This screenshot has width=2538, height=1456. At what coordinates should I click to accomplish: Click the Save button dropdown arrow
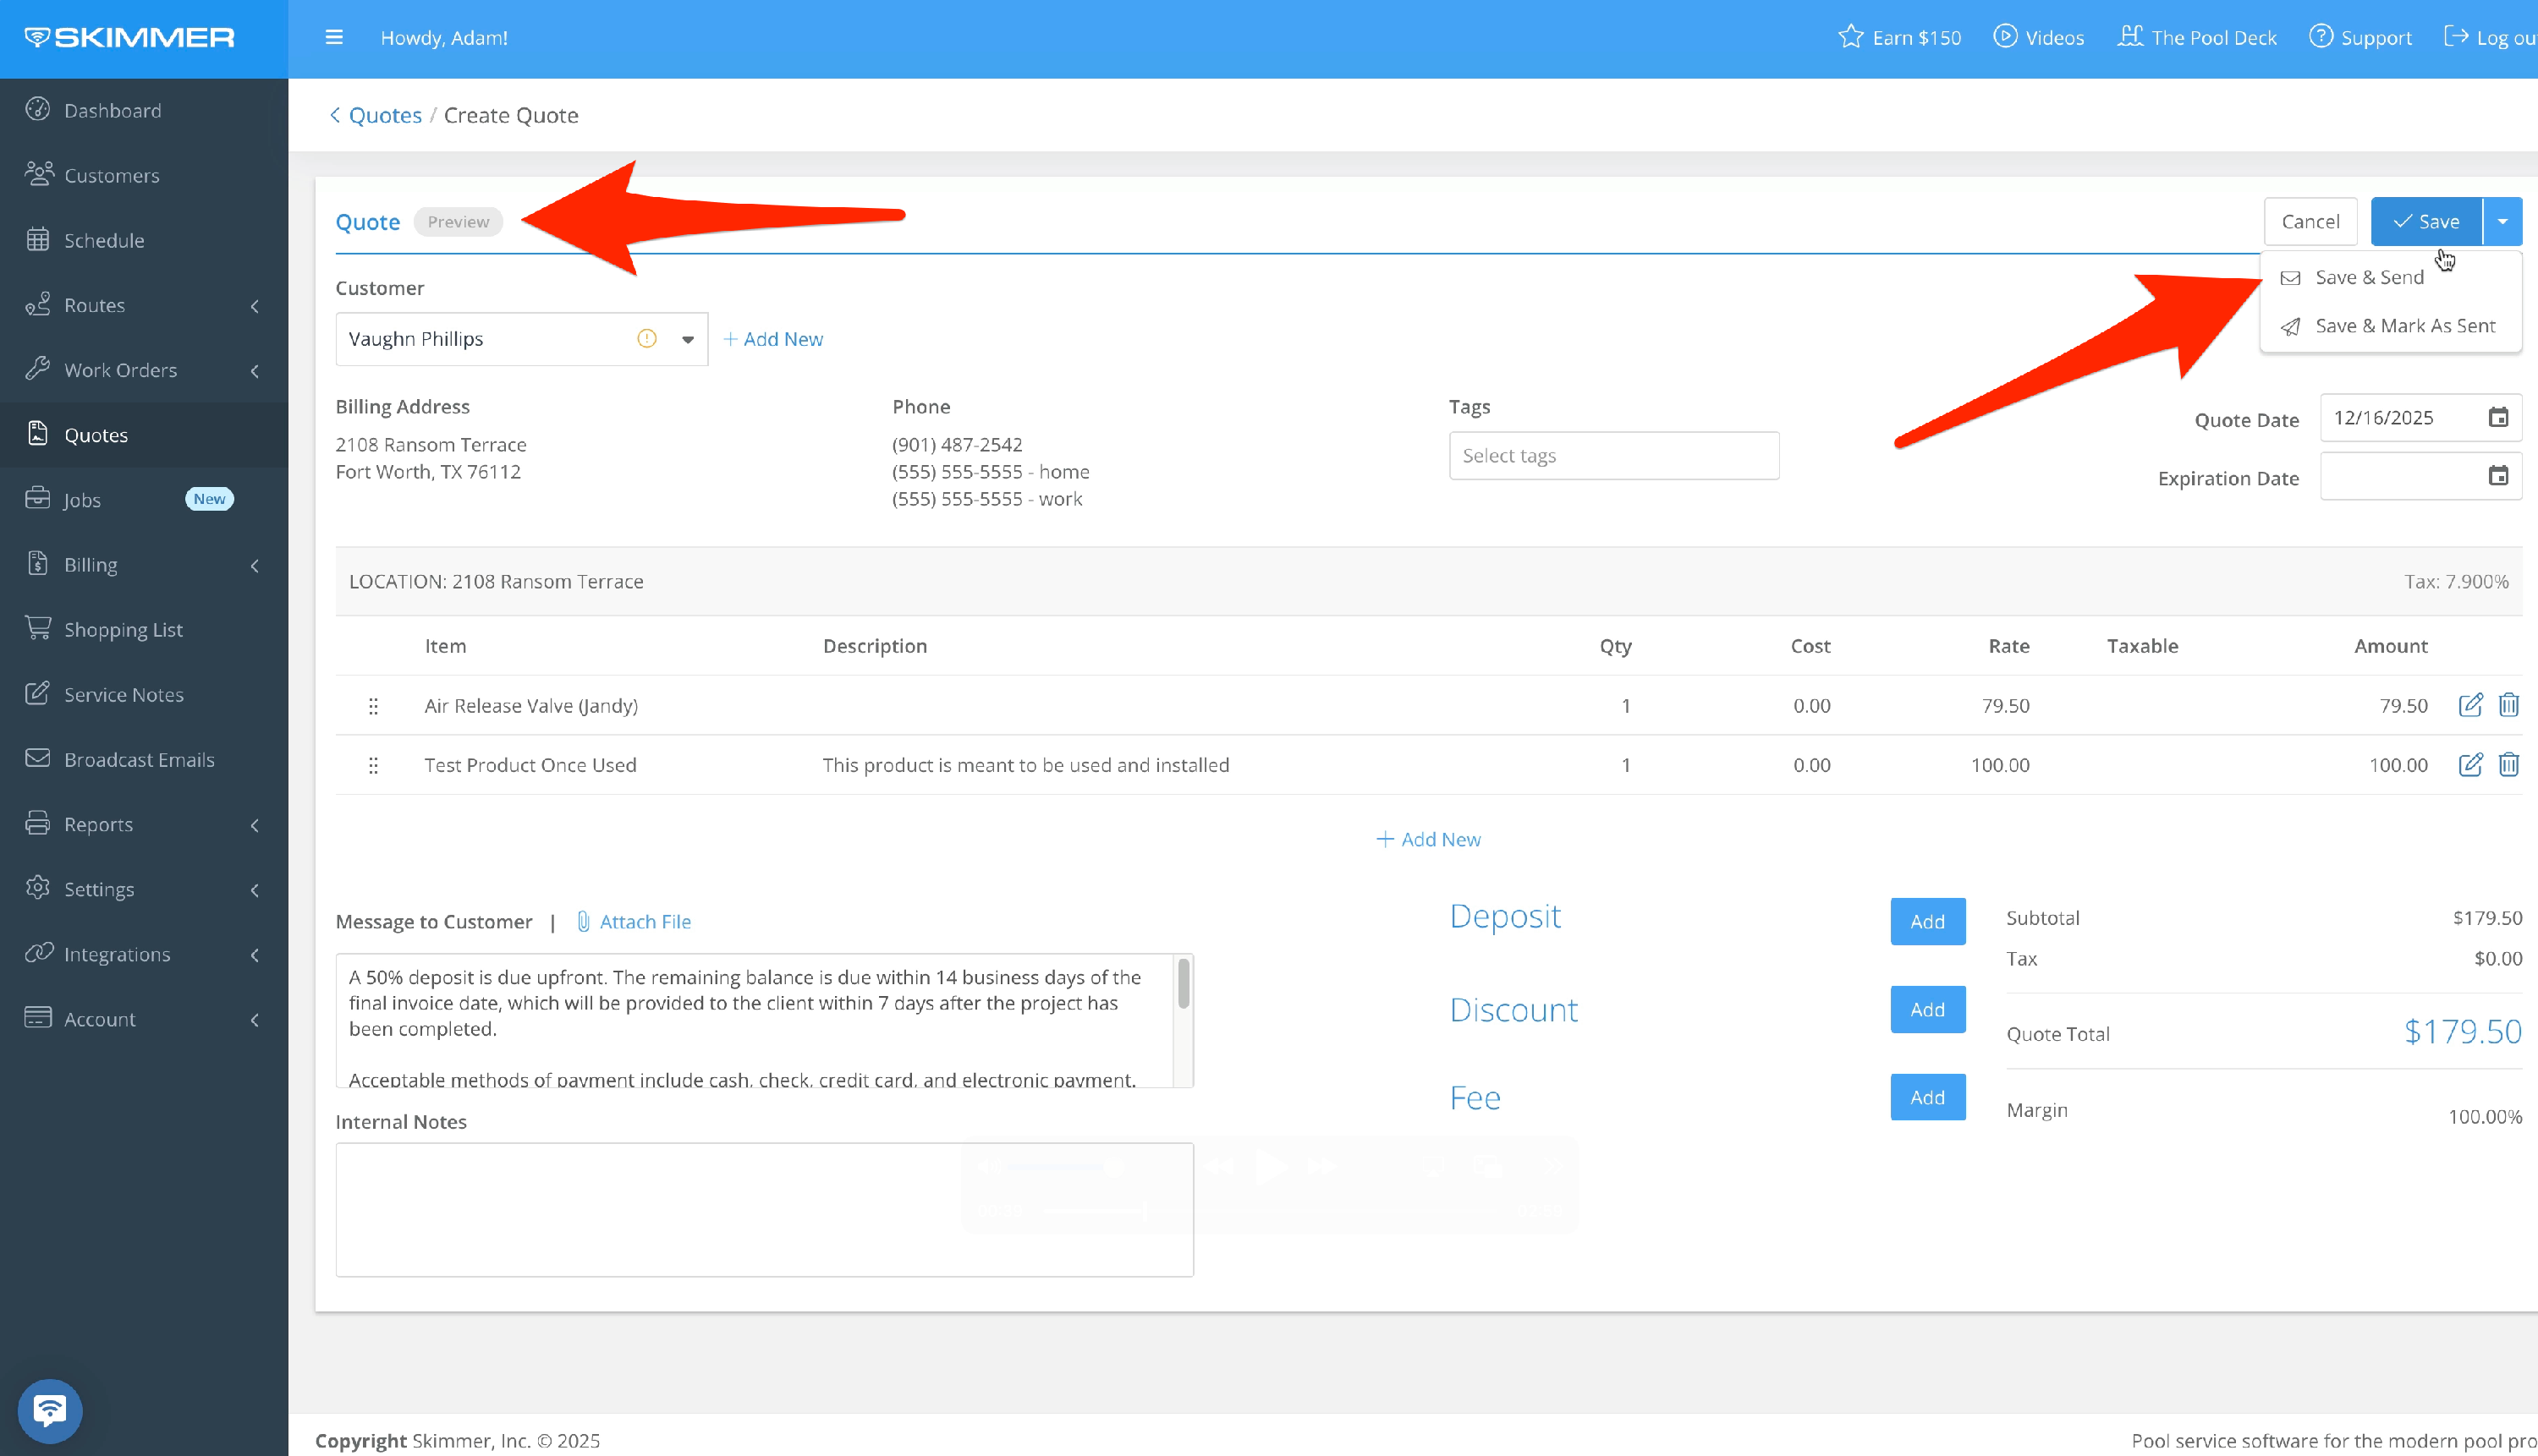coord(2502,222)
